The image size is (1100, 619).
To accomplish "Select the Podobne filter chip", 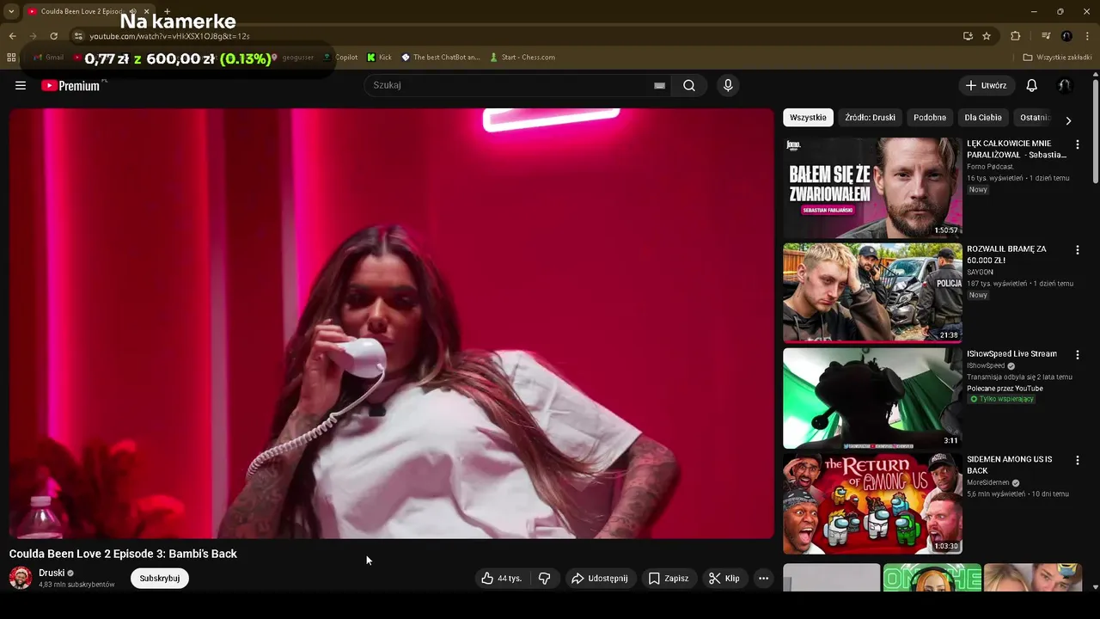I will point(930,118).
